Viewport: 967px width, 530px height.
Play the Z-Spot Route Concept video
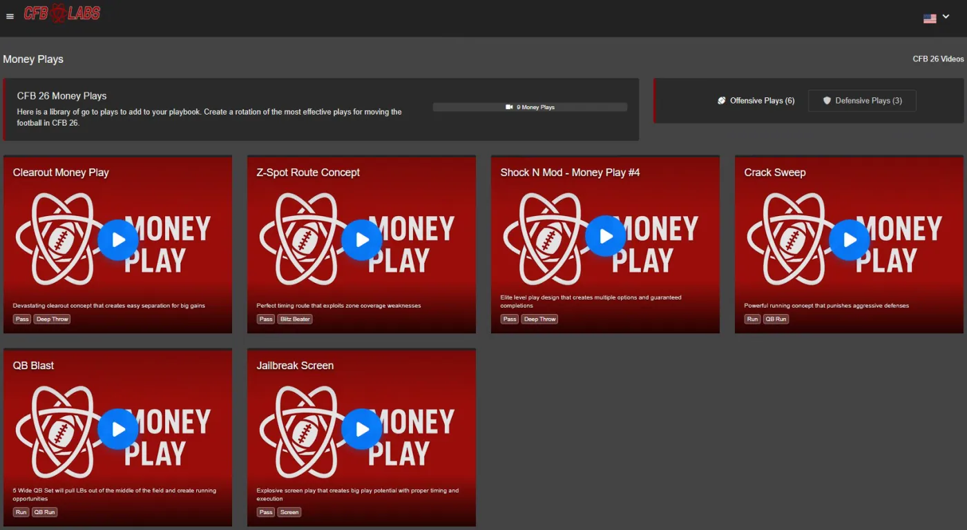[362, 239]
